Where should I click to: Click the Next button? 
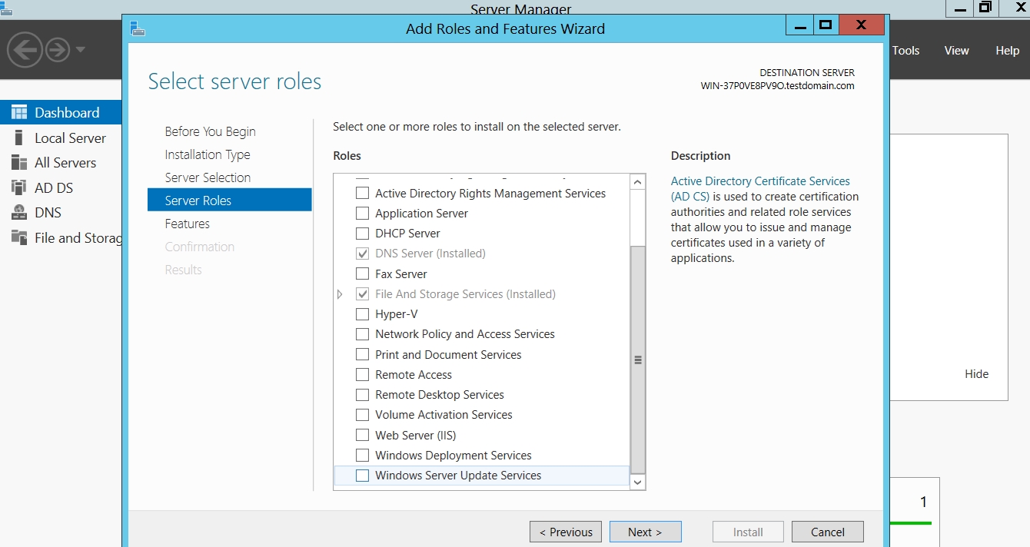pyautogui.click(x=645, y=532)
